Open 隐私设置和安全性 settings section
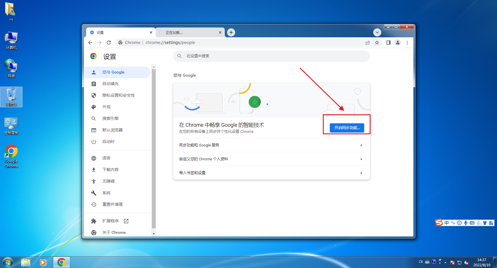 117,96
